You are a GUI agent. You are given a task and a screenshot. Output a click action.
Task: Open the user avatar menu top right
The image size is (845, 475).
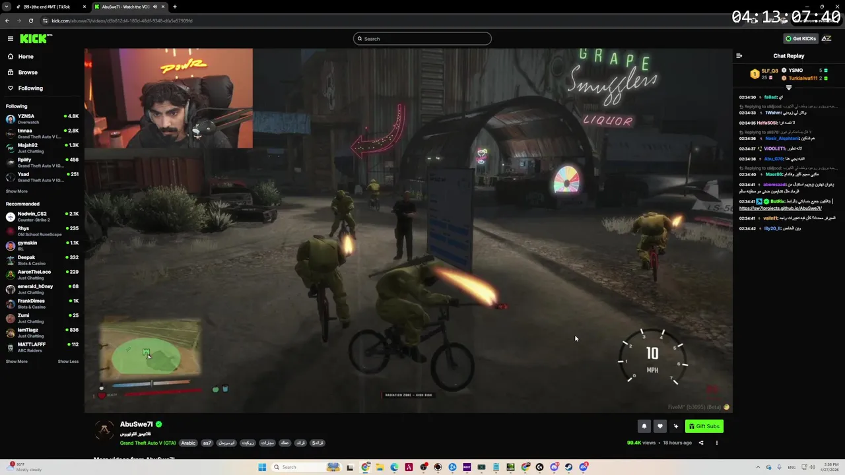pyautogui.click(x=827, y=39)
